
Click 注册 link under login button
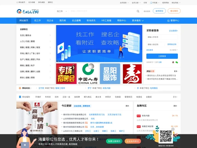pos(160,62)
